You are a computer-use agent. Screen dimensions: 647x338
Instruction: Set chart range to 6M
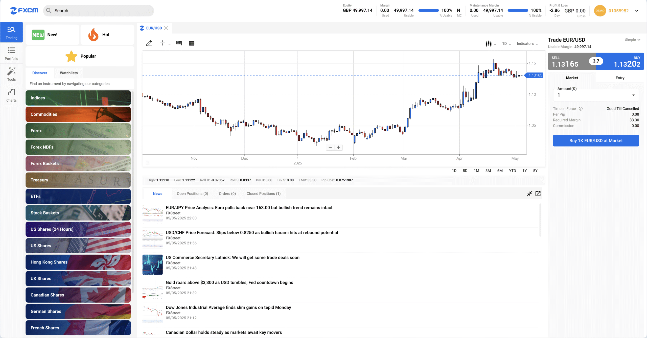pyautogui.click(x=500, y=171)
